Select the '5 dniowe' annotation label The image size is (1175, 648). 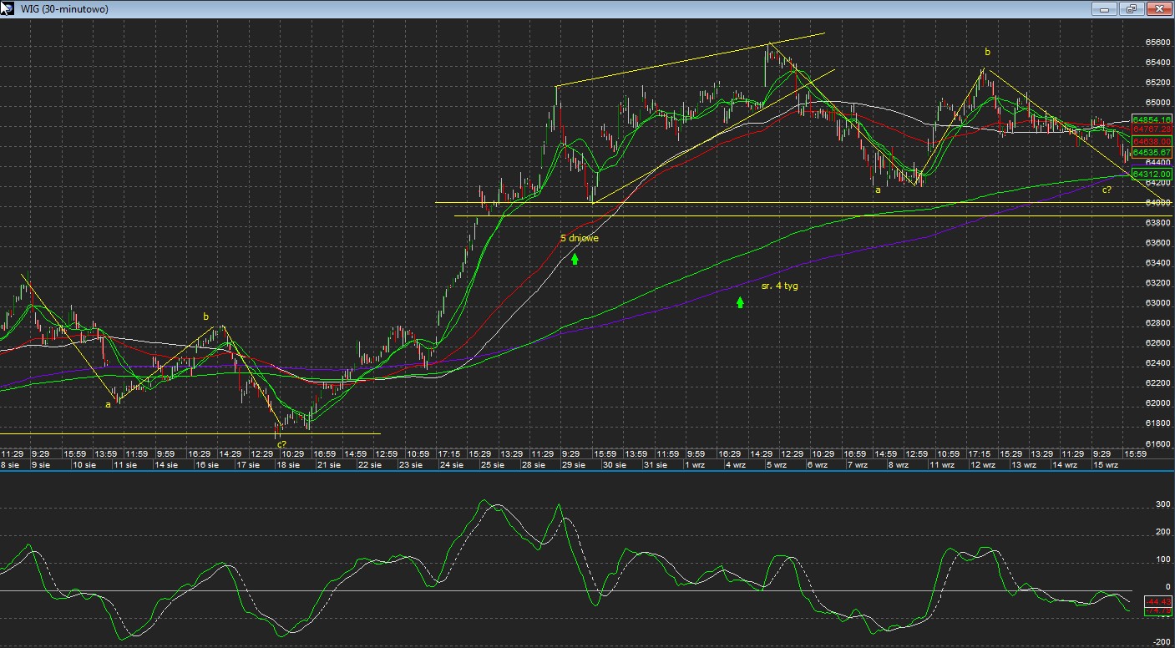[579, 238]
